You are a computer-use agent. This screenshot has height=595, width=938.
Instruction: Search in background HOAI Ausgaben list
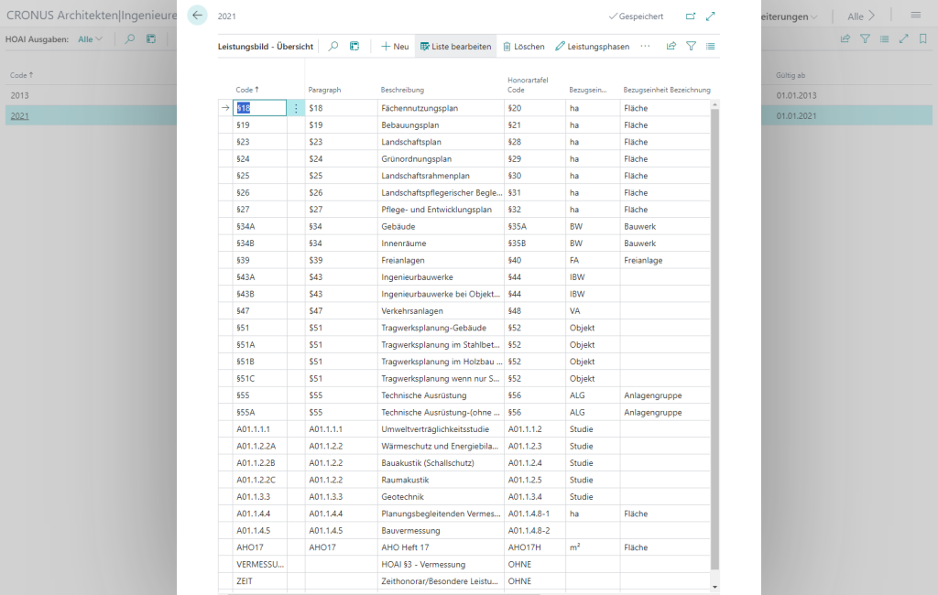(x=130, y=38)
